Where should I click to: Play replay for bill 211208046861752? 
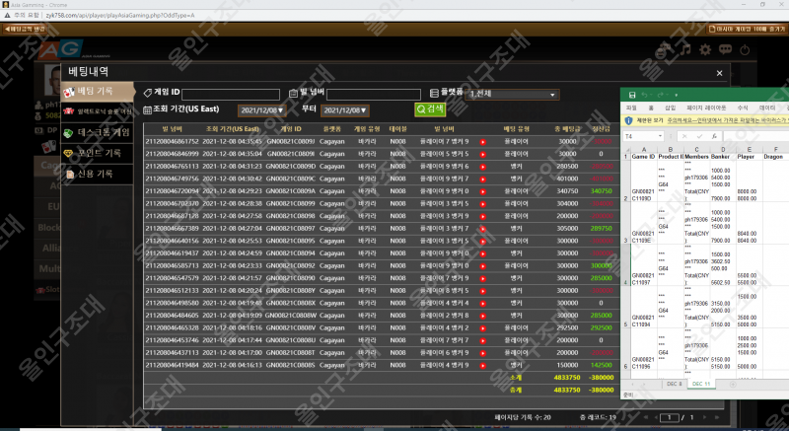[482, 142]
